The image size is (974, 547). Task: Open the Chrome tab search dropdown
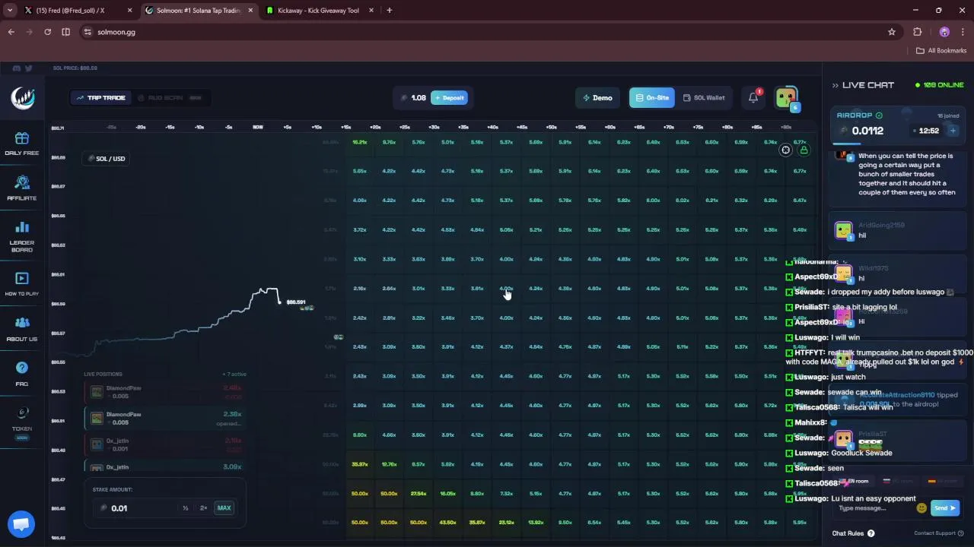click(x=10, y=11)
